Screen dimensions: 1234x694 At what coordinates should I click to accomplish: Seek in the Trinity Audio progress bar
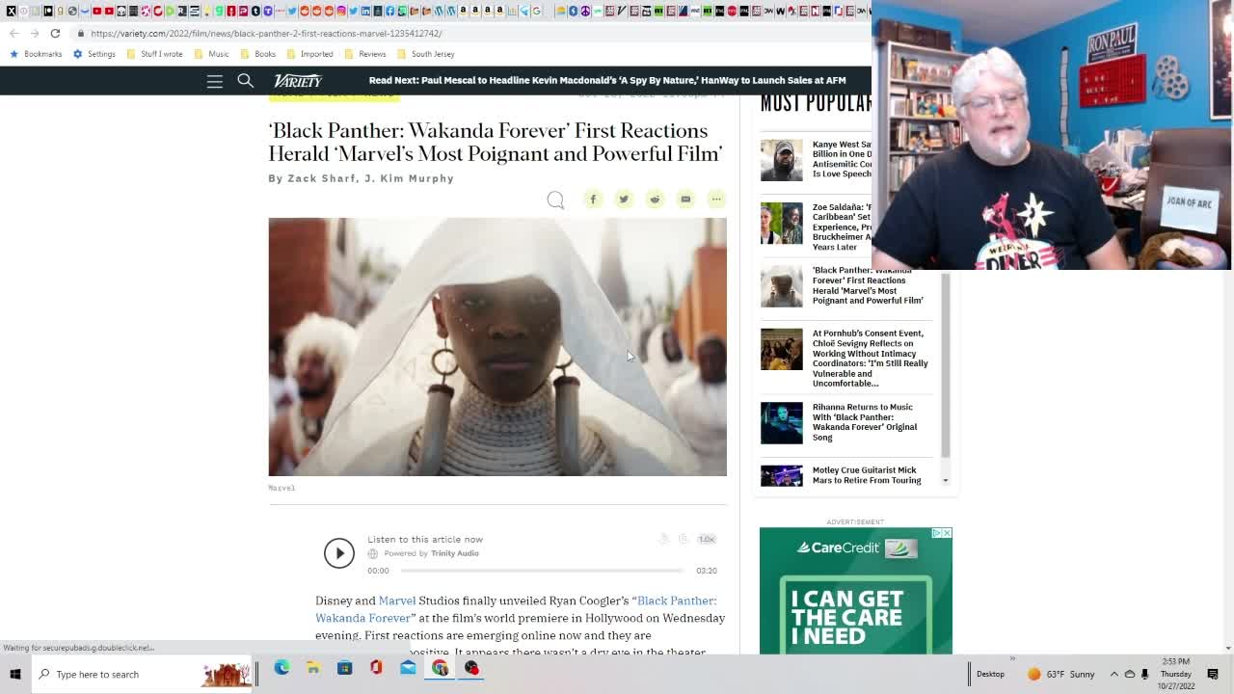542,571
